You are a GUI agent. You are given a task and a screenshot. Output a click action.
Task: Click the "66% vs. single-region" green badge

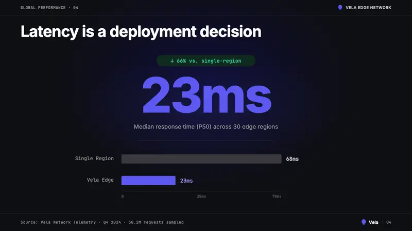[206, 61]
